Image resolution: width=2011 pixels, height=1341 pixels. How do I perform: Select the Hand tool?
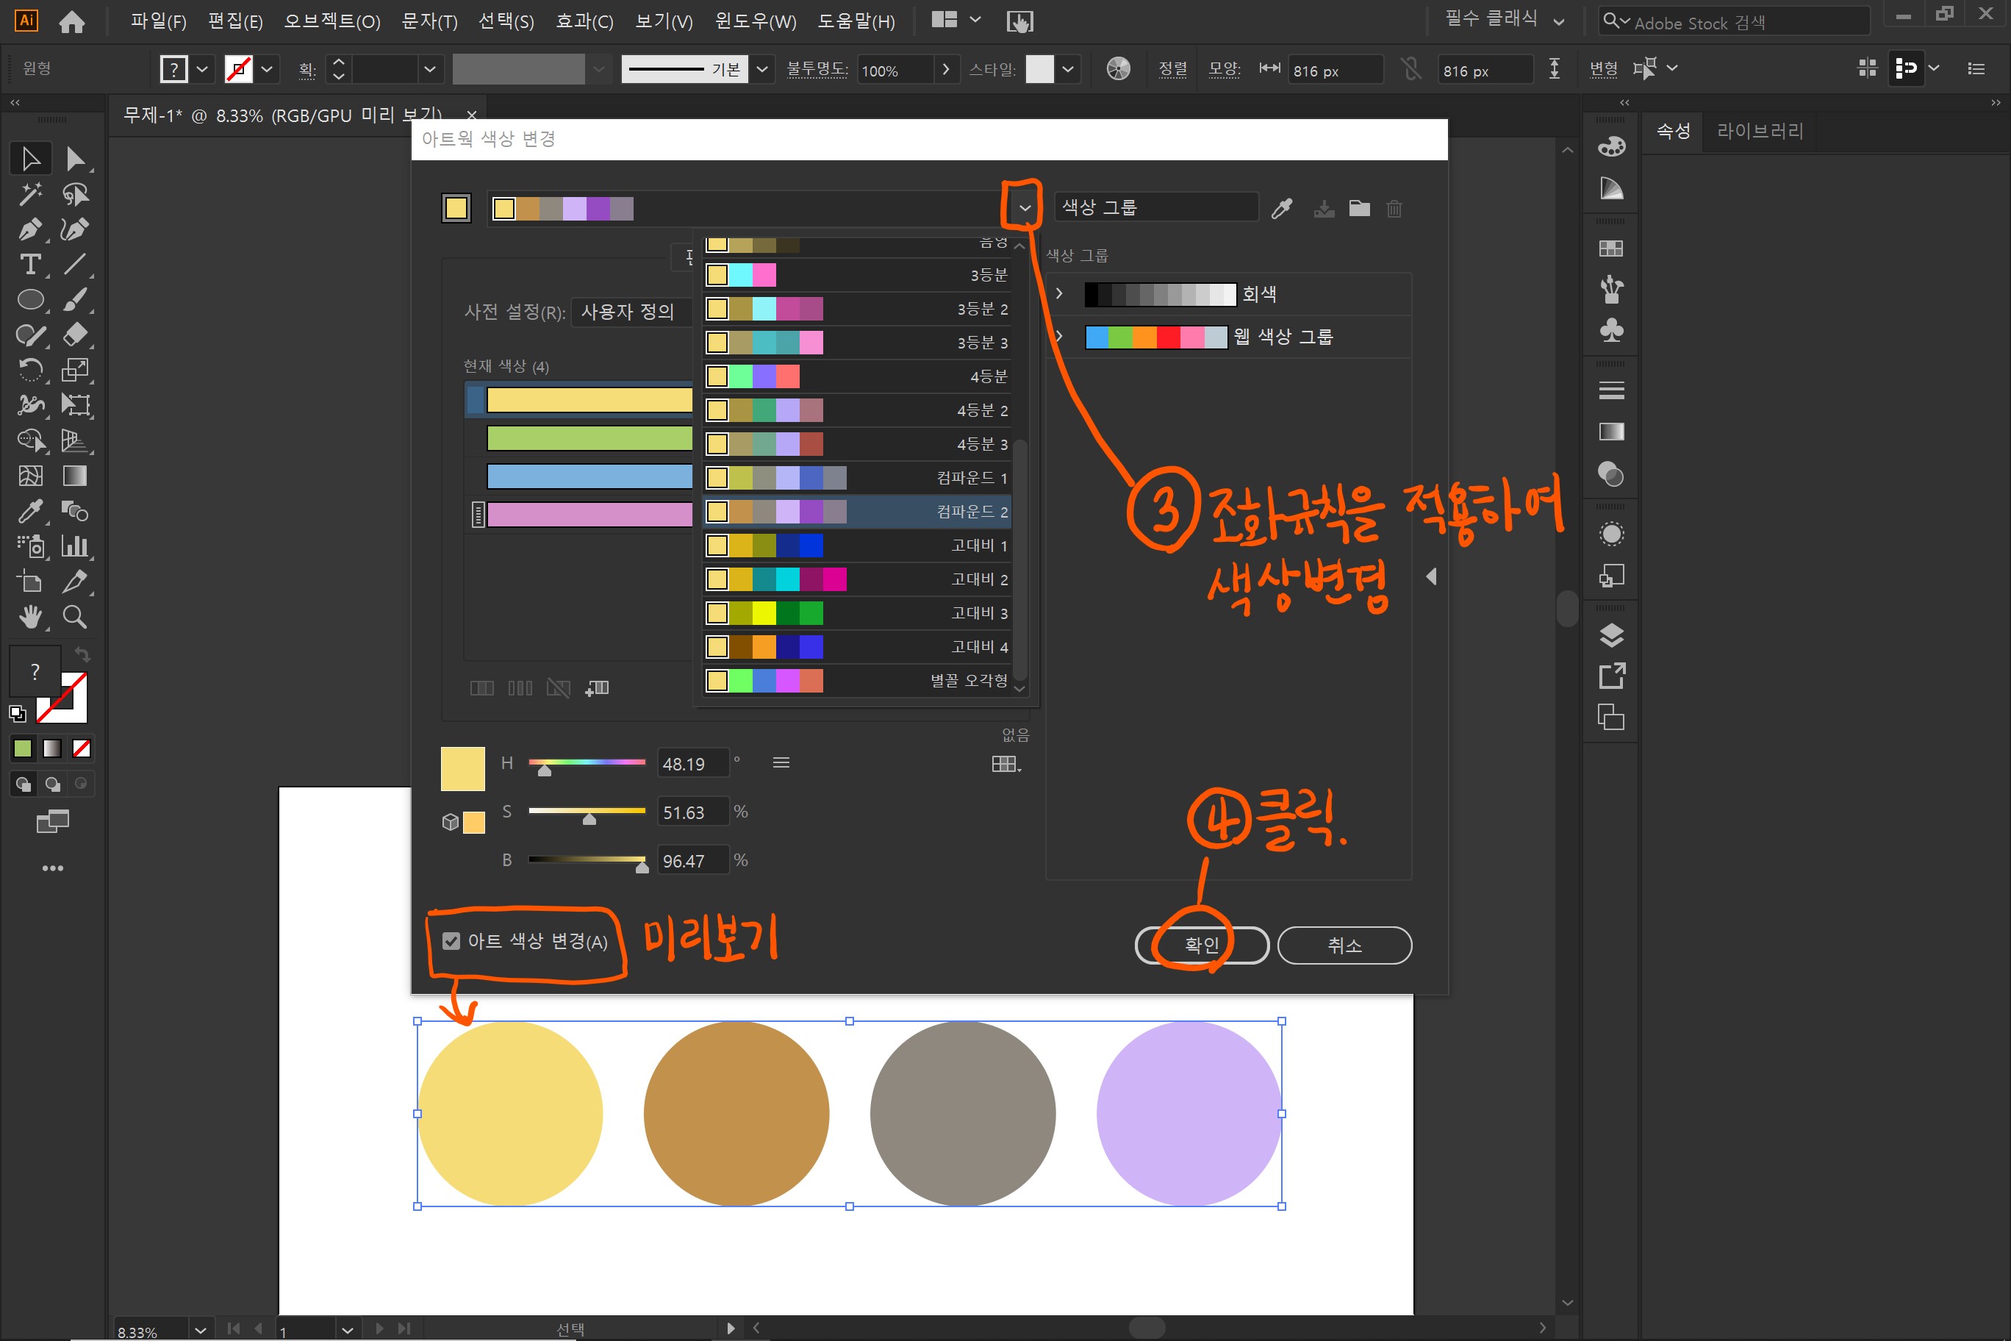[30, 617]
